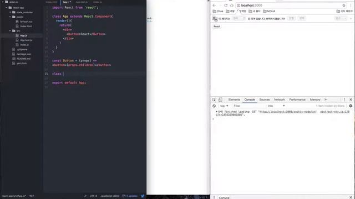Switch to the Elements DevTools tab

coord(234,99)
